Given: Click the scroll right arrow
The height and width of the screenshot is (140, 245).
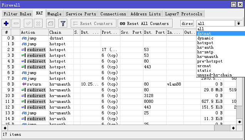Looking at the screenshot, I should tap(233, 128).
